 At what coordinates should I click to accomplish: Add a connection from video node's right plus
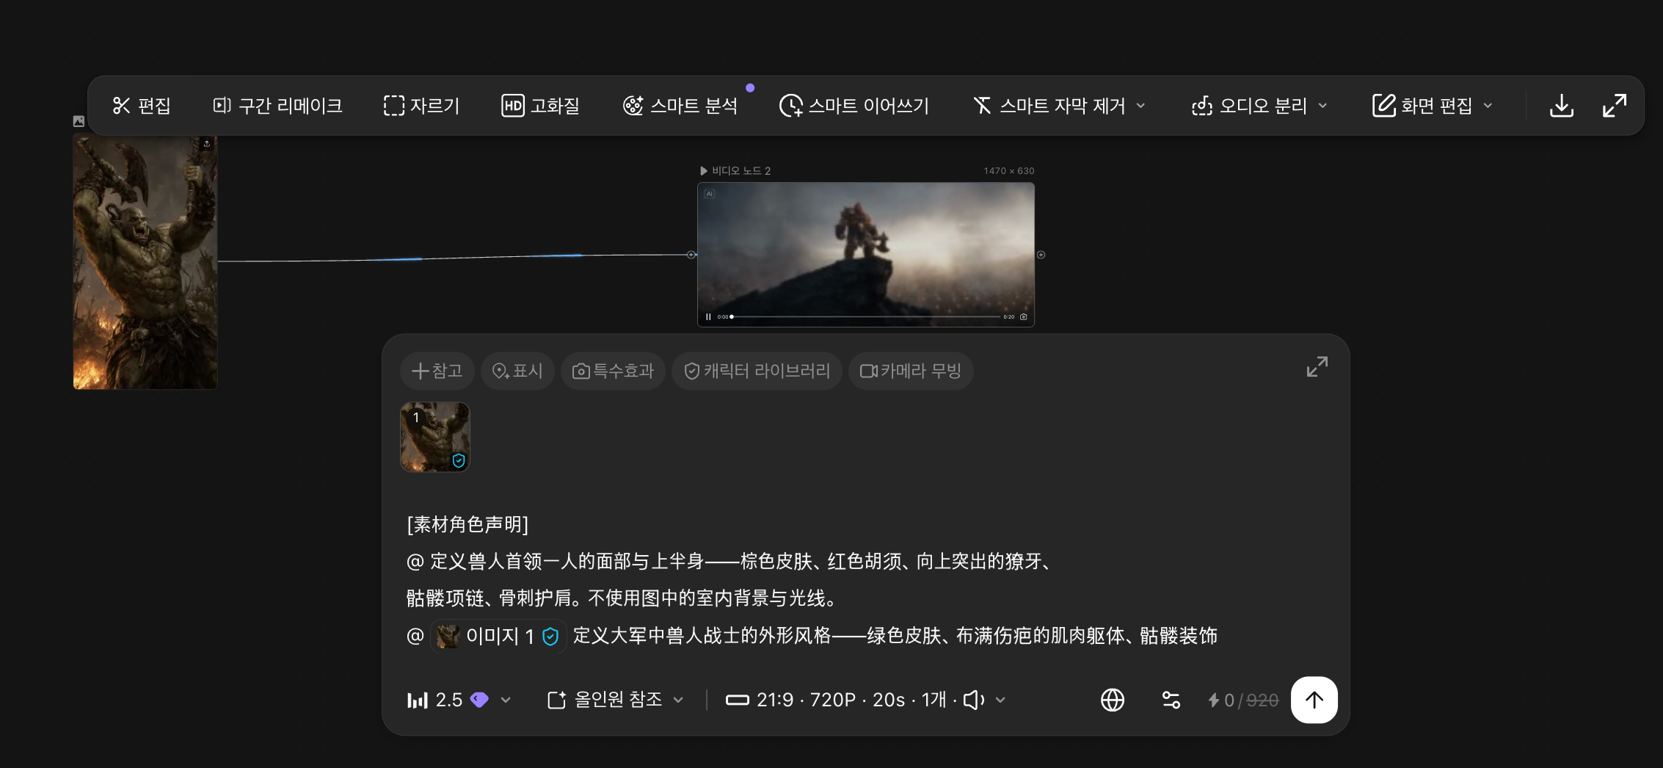[x=1041, y=255]
